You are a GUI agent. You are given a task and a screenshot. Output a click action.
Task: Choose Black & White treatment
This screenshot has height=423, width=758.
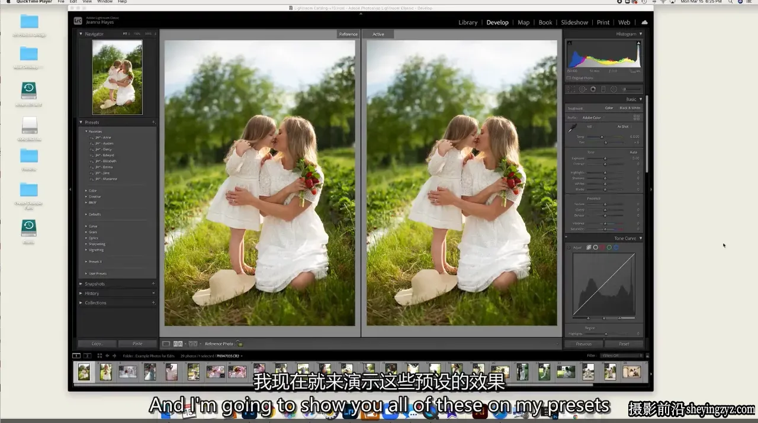point(630,108)
